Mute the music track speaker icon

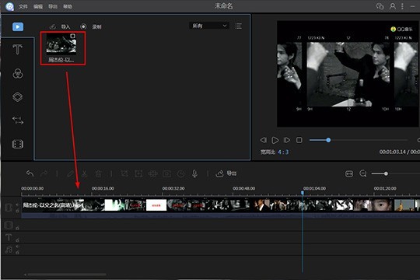pyautogui.click(x=17, y=247)
